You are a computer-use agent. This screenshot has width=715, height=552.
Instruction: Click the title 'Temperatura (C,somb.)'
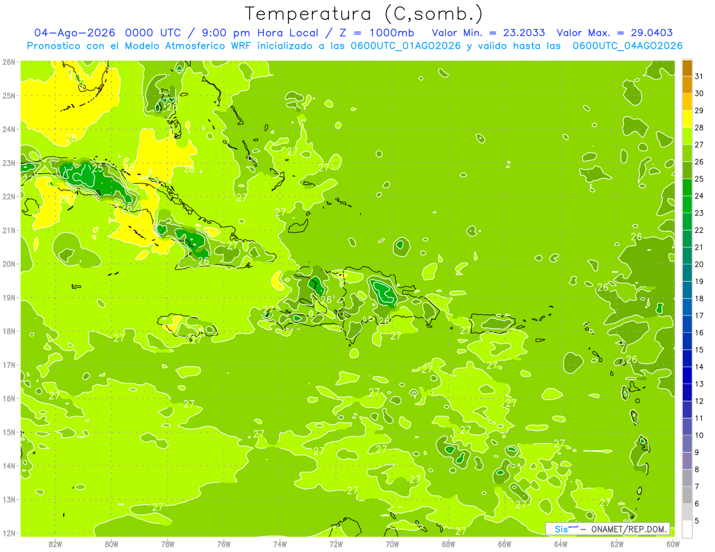[x=364, y=14]
